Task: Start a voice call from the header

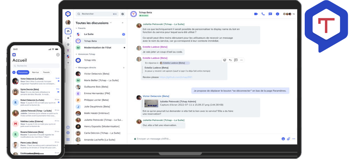Action: 263,14
